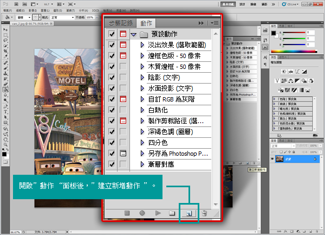The width and height of the screenshot is (325, 235).
Task: Click the blue B slider in Color panel
Action: point(294,45)
